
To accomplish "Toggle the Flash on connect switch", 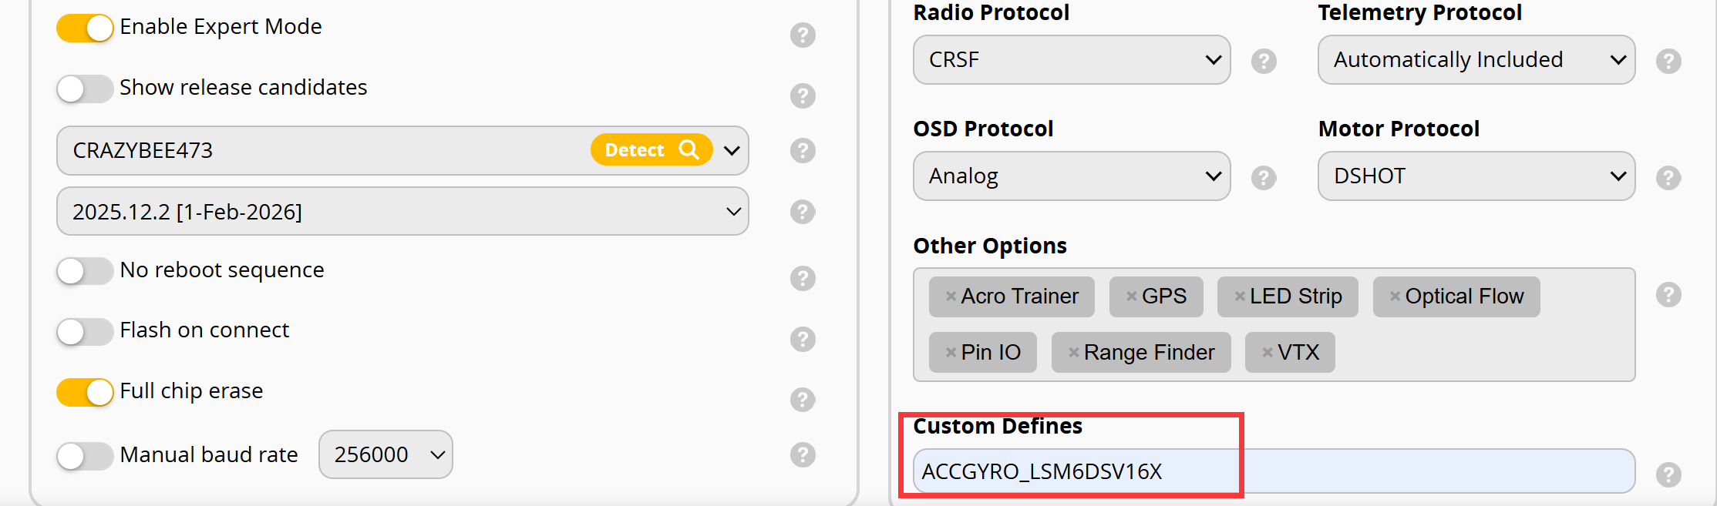I will pyautogui.click(x=85, y=332).
